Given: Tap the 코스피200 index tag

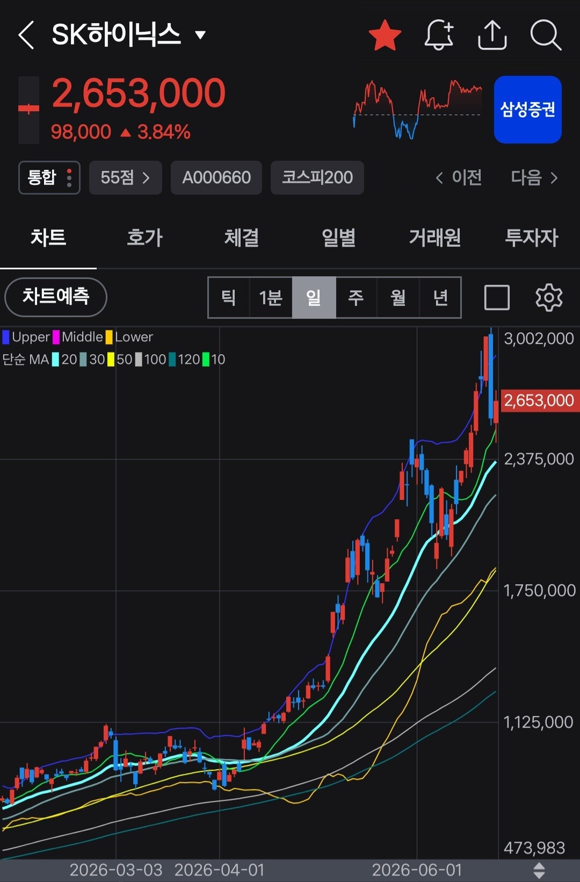Looking at the screenshot, I should click(317, 177).
